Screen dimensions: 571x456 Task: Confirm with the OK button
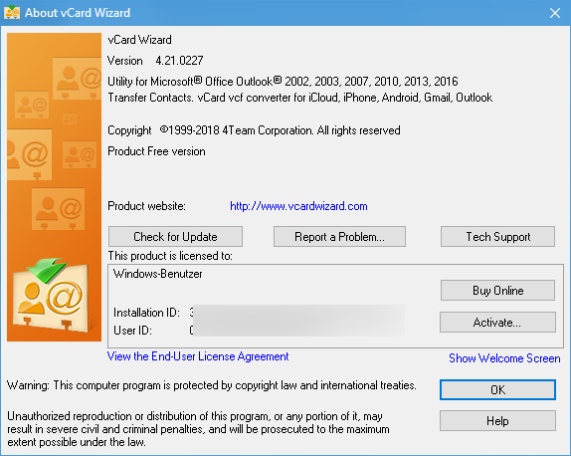[x=497, y=390]
